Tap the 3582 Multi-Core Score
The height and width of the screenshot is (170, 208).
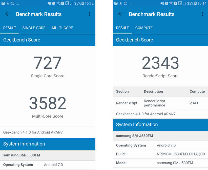click(x=48, y=104)
